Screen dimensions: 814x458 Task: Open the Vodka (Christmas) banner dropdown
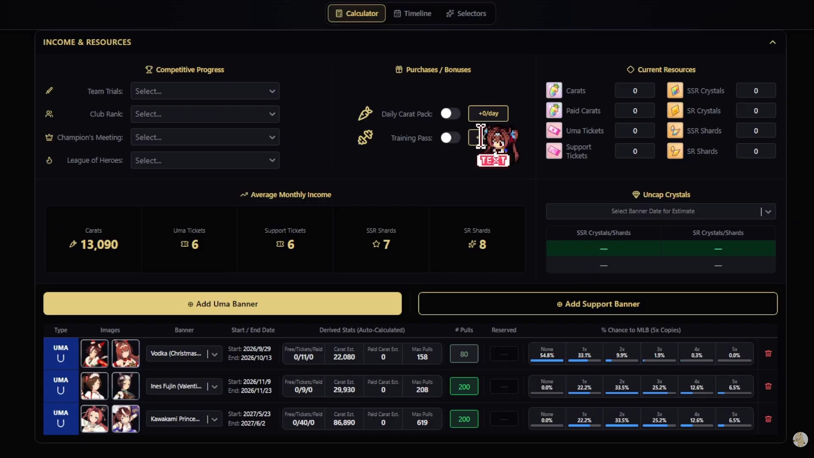pyautogui.click(x=184, y=354)
